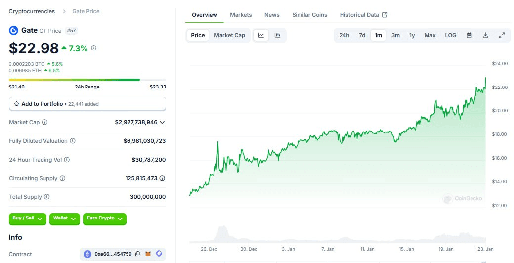Click the 23. Jan date axis label
This screenshot has height=263, width=514.
tap(485, 249)
